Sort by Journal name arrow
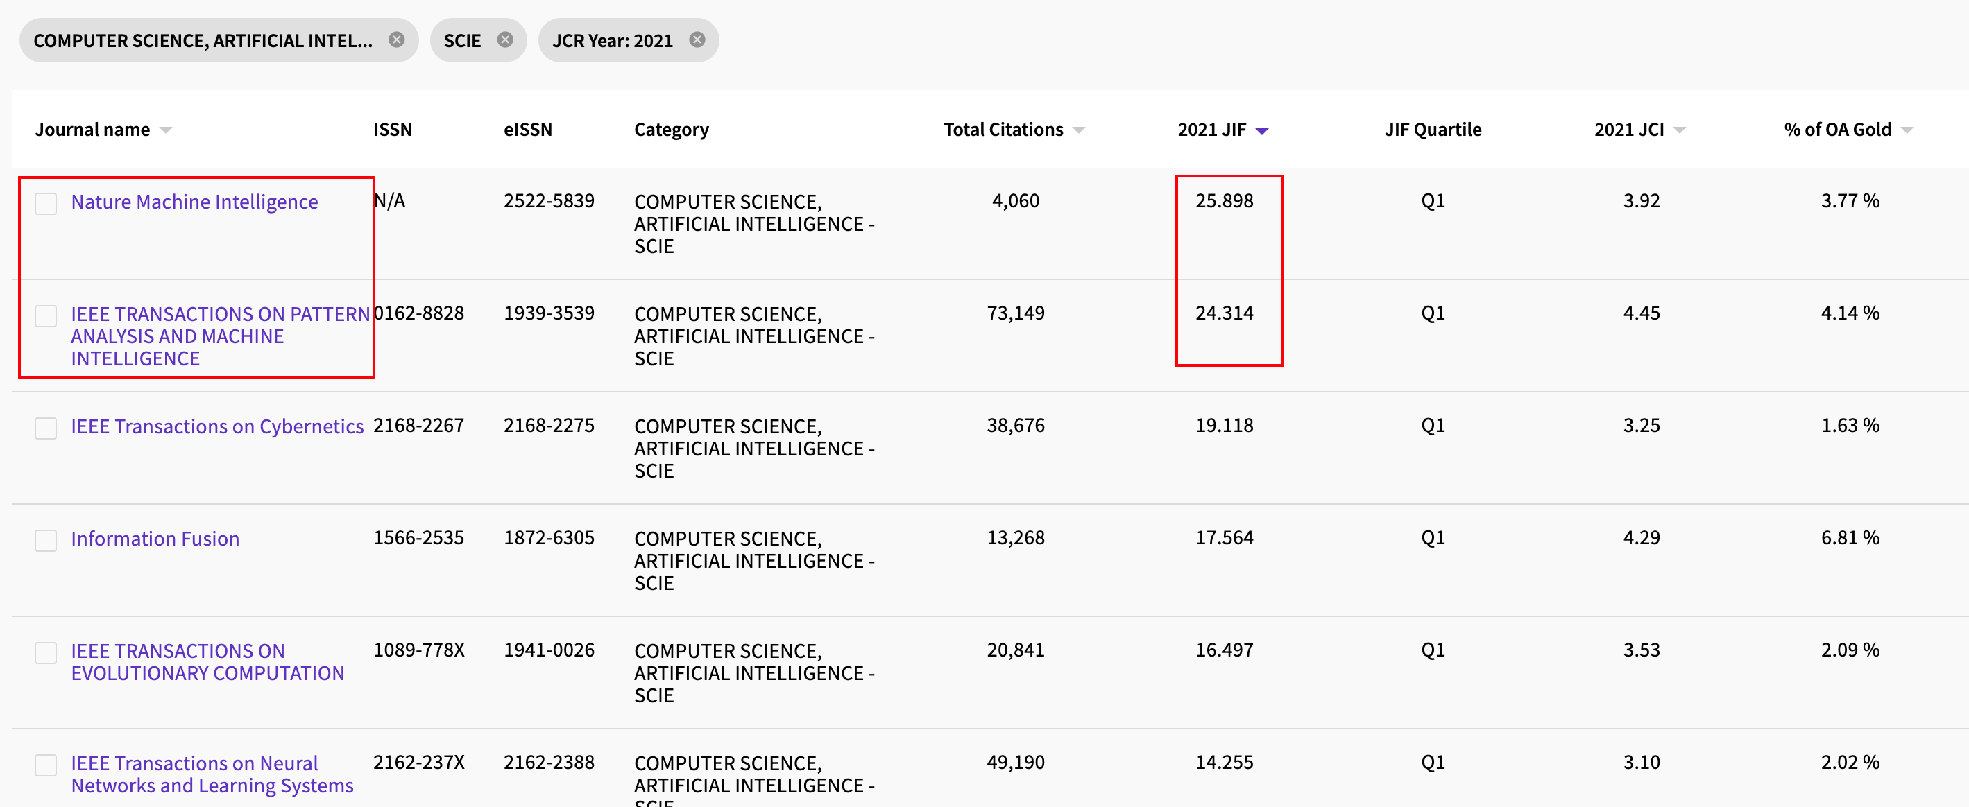 [x=166, y=130]
